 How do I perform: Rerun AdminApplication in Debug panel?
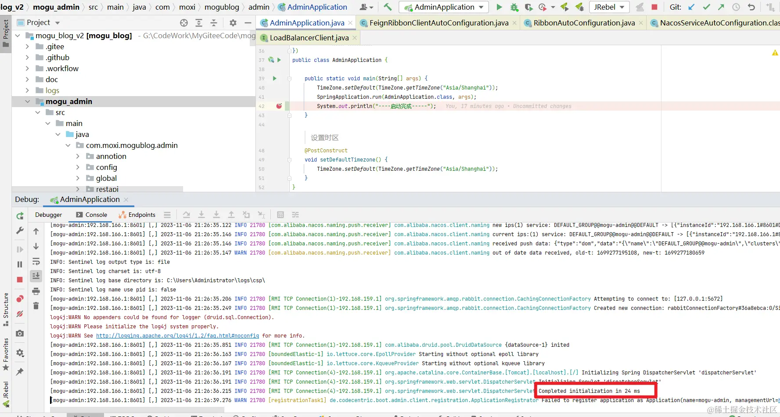pyautogui.click(x=20, y=216)
